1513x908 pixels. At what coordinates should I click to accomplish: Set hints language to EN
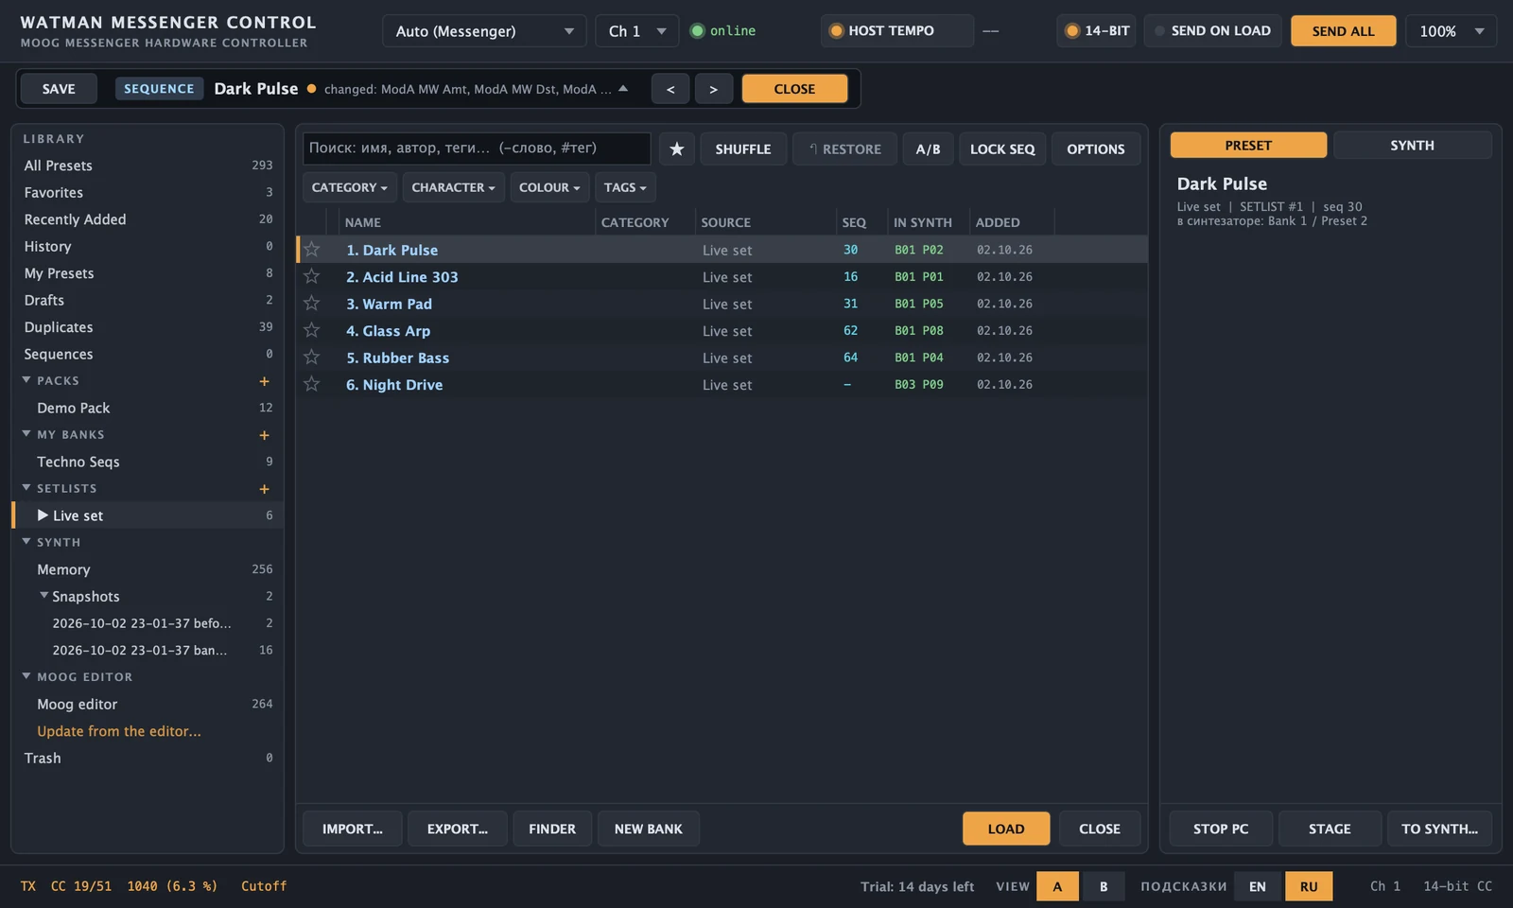click(1258, 886)
